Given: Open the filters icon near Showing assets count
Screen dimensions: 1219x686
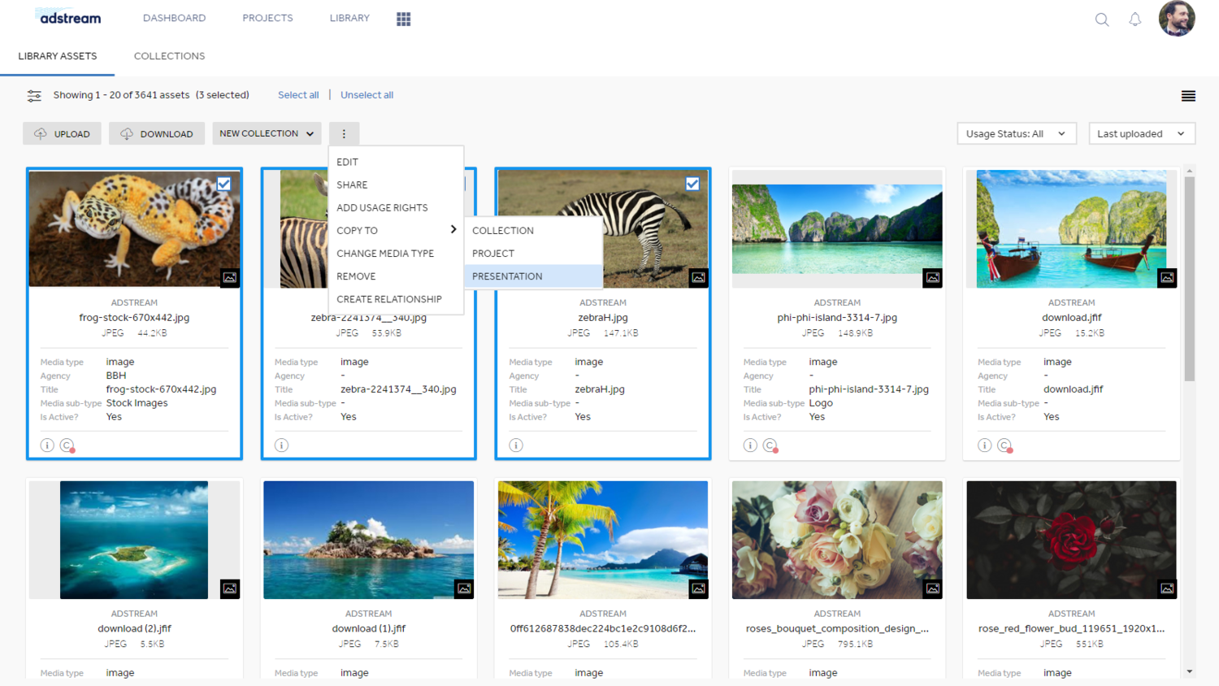Looking at the screenshot, I should [x=34, y=95].
